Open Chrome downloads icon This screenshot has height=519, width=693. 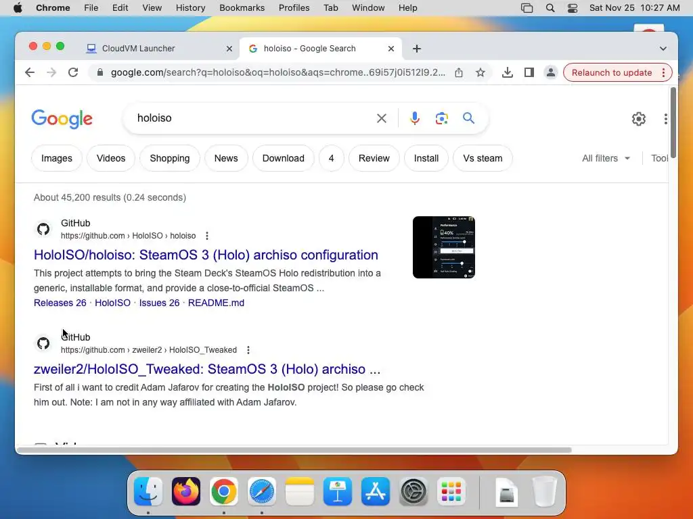pos(508,72)
